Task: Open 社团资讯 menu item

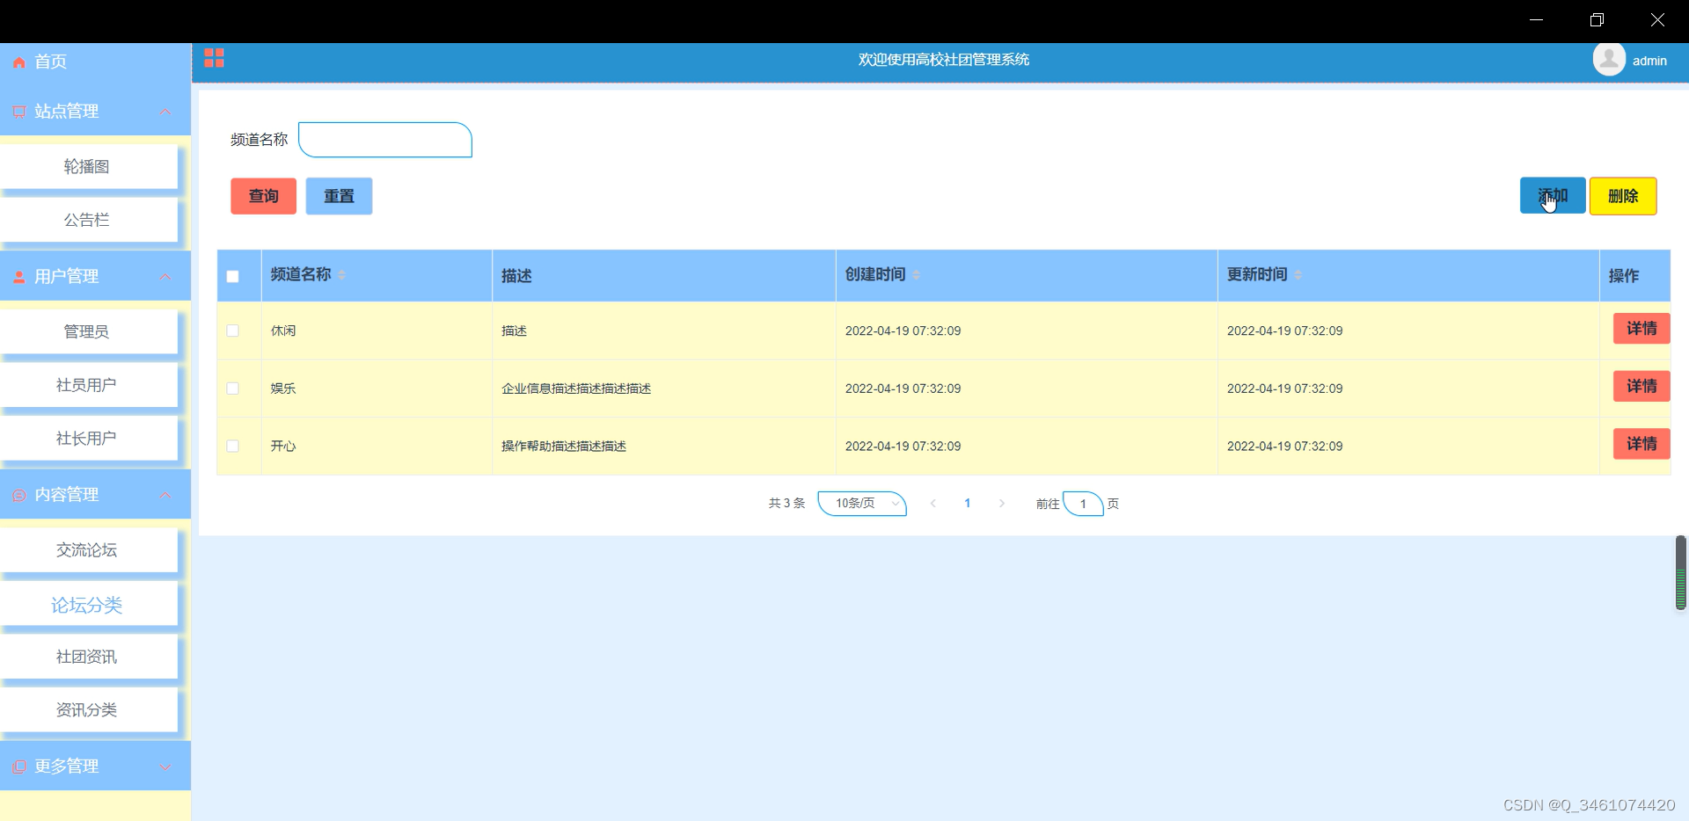Action: (x=88, y=658)
